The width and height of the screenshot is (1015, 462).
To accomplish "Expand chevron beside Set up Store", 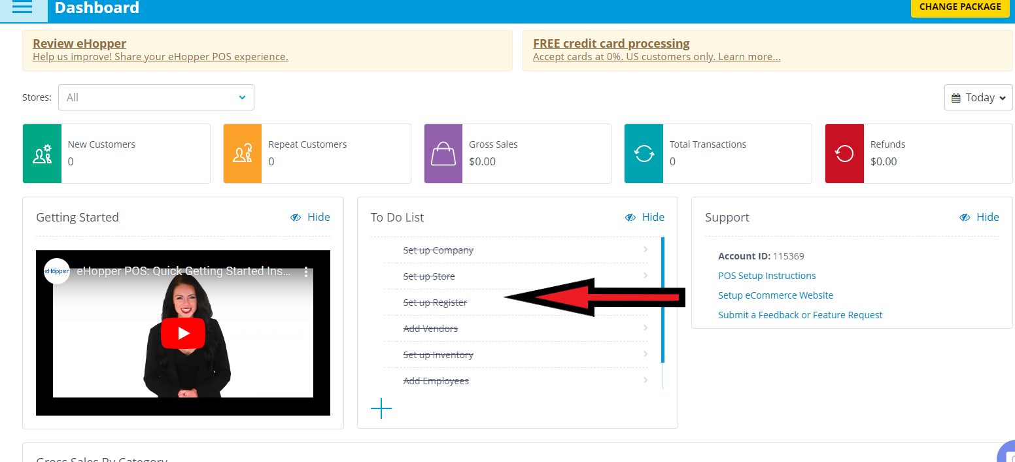I will pos(645,276).
